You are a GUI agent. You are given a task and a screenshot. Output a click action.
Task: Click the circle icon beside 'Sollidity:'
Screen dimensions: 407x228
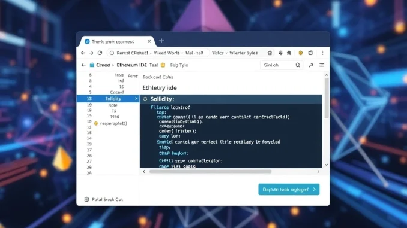(145, 99)
